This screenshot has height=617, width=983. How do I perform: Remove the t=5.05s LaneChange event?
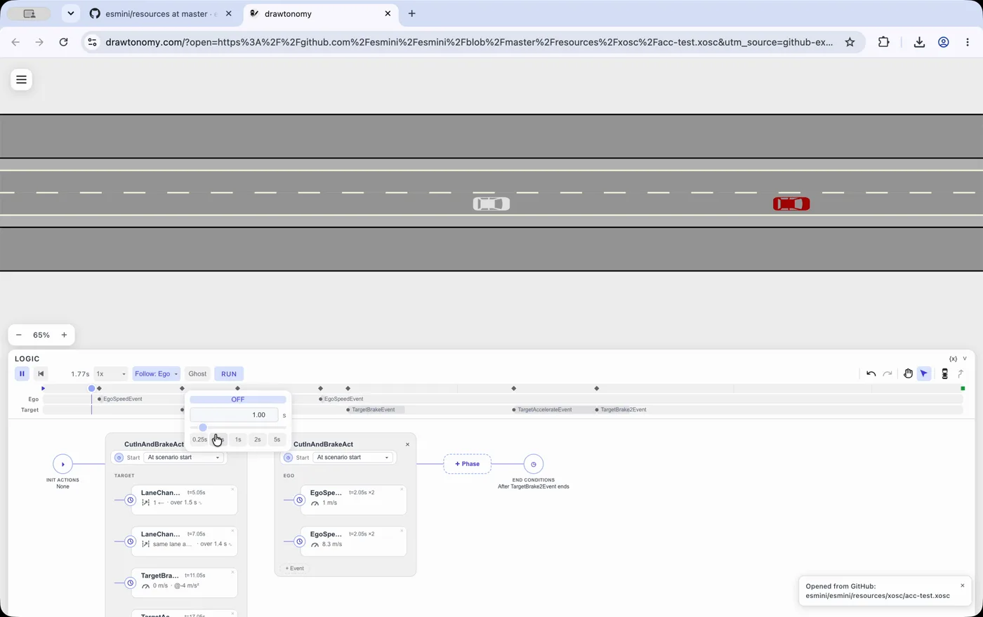[232, 490]
